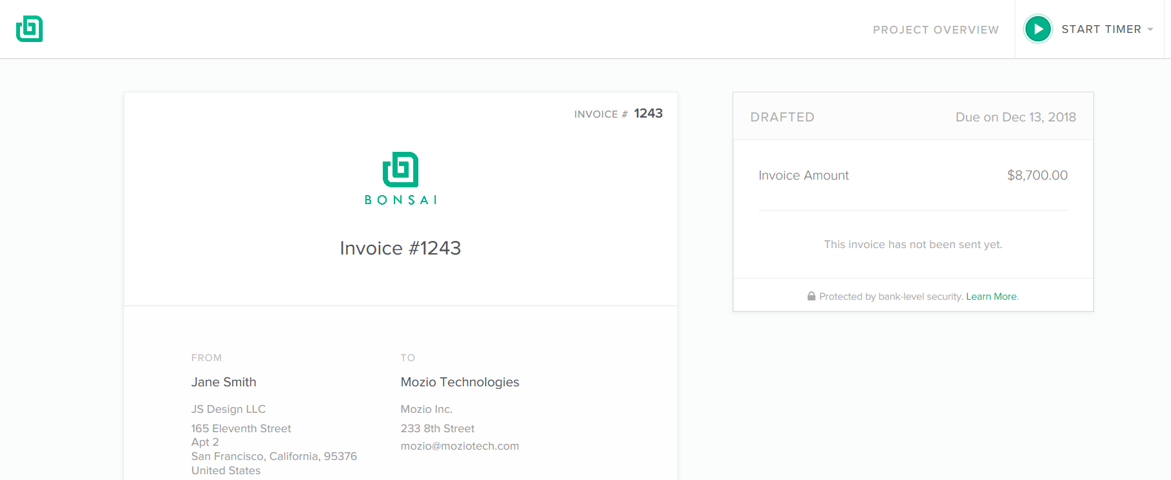Click the Start Timer label
1171x480 pixels.
(1101, 30)
